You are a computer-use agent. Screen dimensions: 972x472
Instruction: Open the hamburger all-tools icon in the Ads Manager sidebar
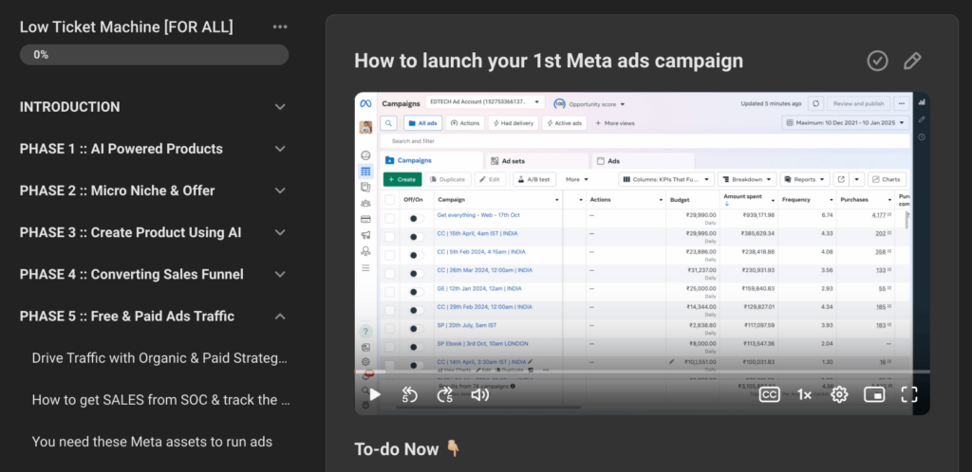coord(365,268)
